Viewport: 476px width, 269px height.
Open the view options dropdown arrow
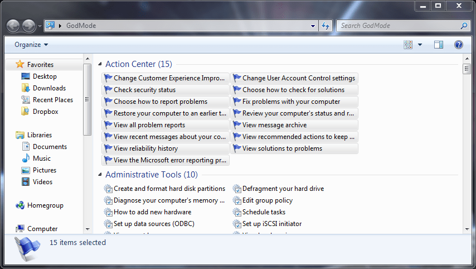(x=420, y=45)
